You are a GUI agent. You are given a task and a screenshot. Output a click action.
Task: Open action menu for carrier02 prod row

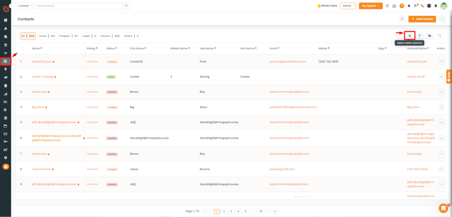point(441,61)
